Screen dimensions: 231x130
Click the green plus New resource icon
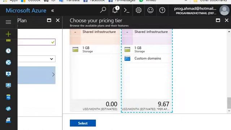8,34
